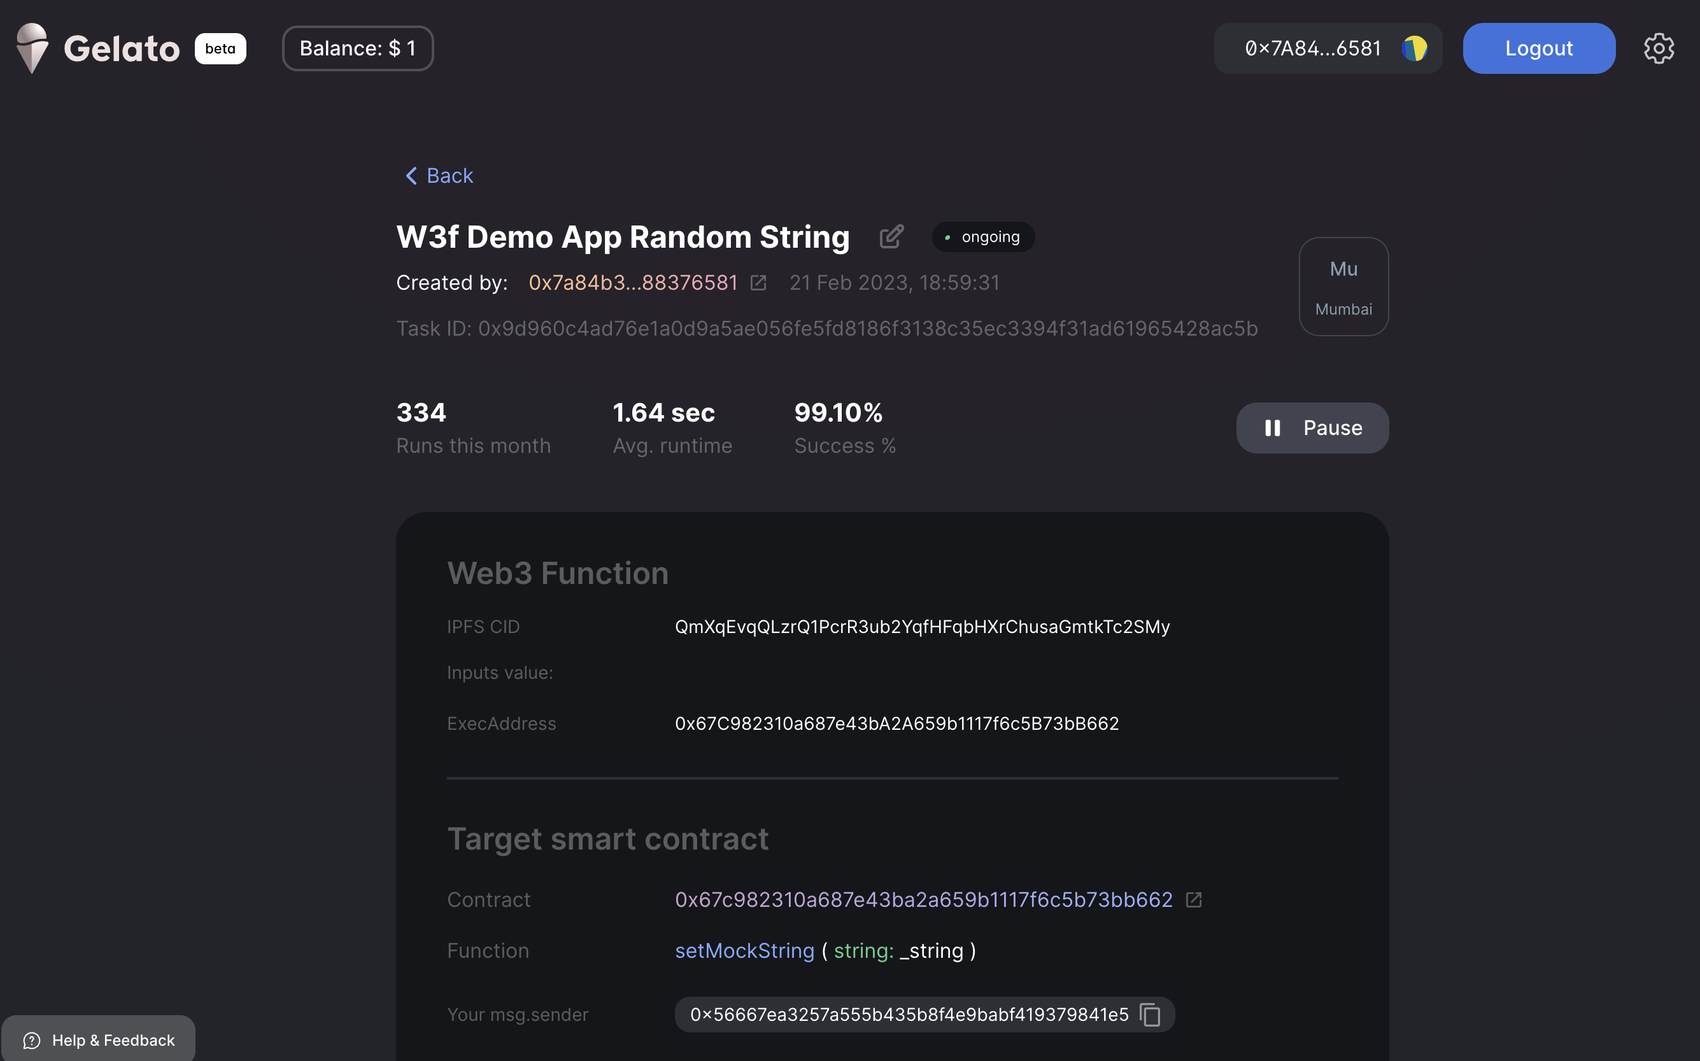Copy the msg.sender address
Image resolution: width=1700 pixels, height=1061 pixels.
pos(1150,1015)
